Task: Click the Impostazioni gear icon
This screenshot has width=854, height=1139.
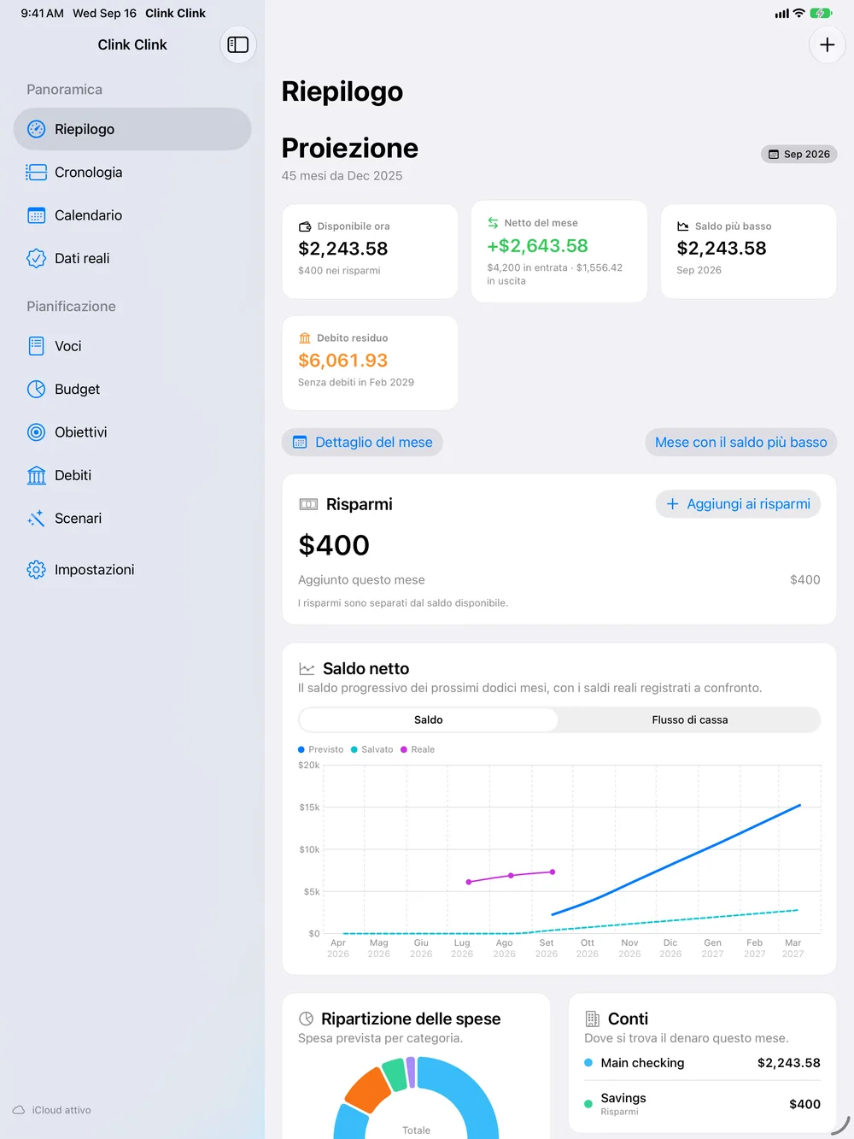Action: 36,570
